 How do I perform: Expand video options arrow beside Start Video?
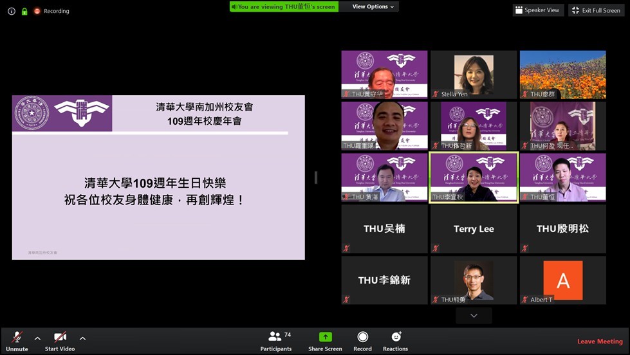click(x=82, y=338)
